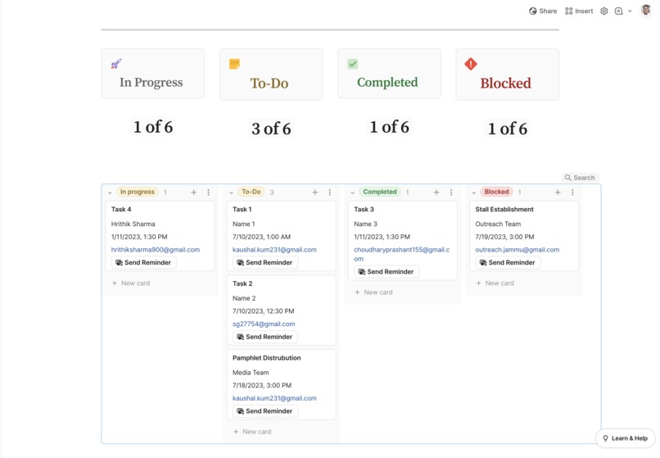660x458 pixels.
Task: Click kaushal.kum231@gmail.com link in Task 1
Action: pyautogui.click(x=274, y=249)
